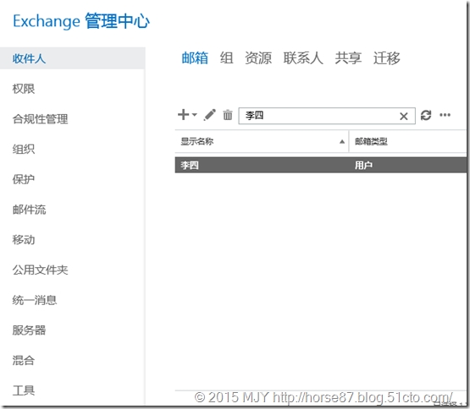Delete mailbox with the trash icon
Viewport: 470px width, 409px height.
coord(228,115)
